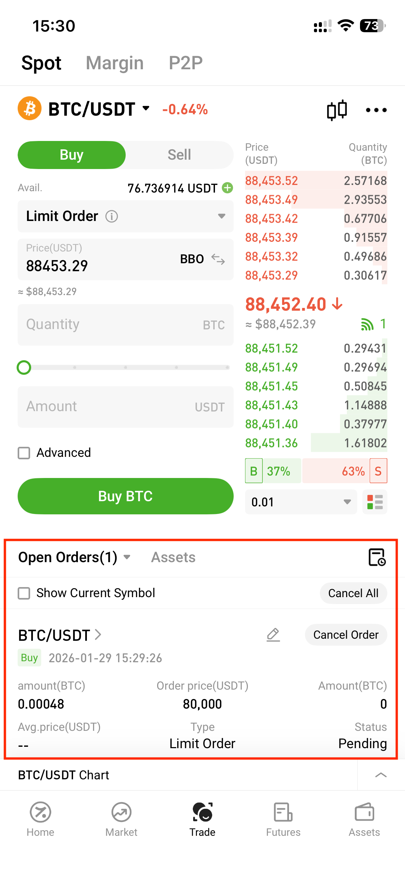The width and height of the screenshot is (405, 877).
Task: Open the order history icon
Action: click(x=377, y=557)
